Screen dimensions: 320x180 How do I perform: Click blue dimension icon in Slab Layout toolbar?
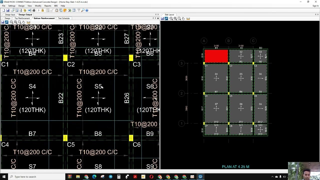[x=166, y=18]
